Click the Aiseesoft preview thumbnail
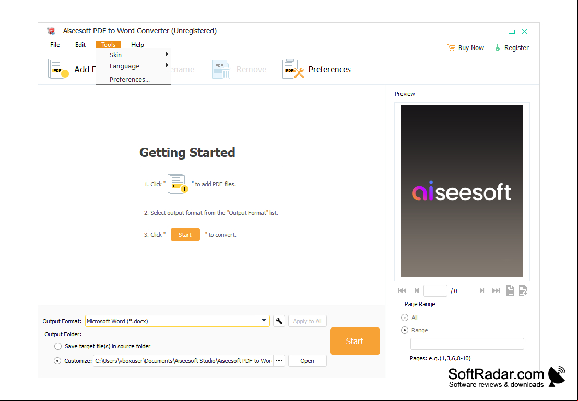578x401 pixels. point(462,191)
